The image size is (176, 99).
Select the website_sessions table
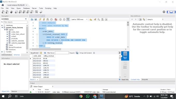pyautogui.click(x=17, y=41)
